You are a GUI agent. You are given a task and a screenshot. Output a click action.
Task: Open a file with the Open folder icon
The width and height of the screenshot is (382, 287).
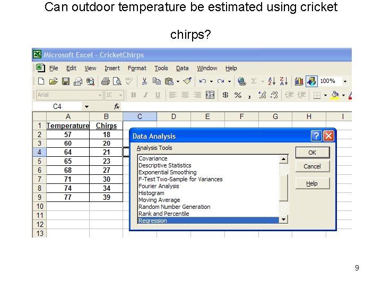click(x=54, y=81)
